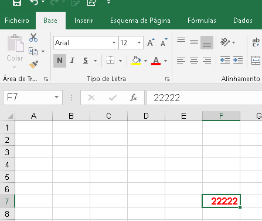This screenshot has height=221, width=262.
Task: Align cell content to middle
Action: 194,42
